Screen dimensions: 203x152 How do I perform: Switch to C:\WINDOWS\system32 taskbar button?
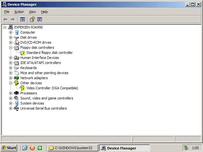click(x=73, y=148)
